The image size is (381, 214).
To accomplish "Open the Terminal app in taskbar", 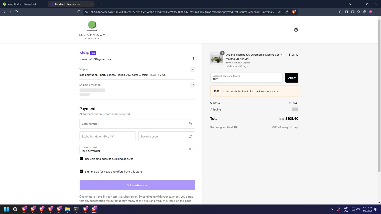I will tap(76, 209).
